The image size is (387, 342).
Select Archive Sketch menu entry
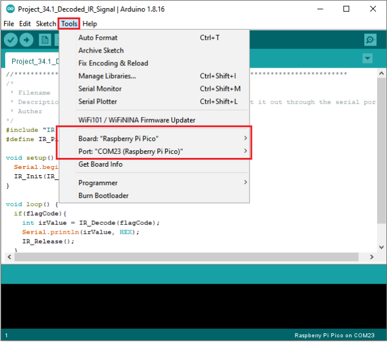tap(154, 51)
